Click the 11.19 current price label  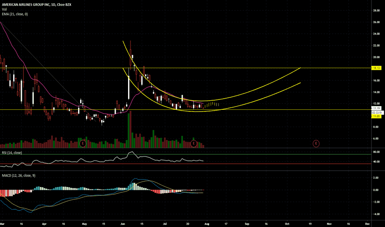376,108
